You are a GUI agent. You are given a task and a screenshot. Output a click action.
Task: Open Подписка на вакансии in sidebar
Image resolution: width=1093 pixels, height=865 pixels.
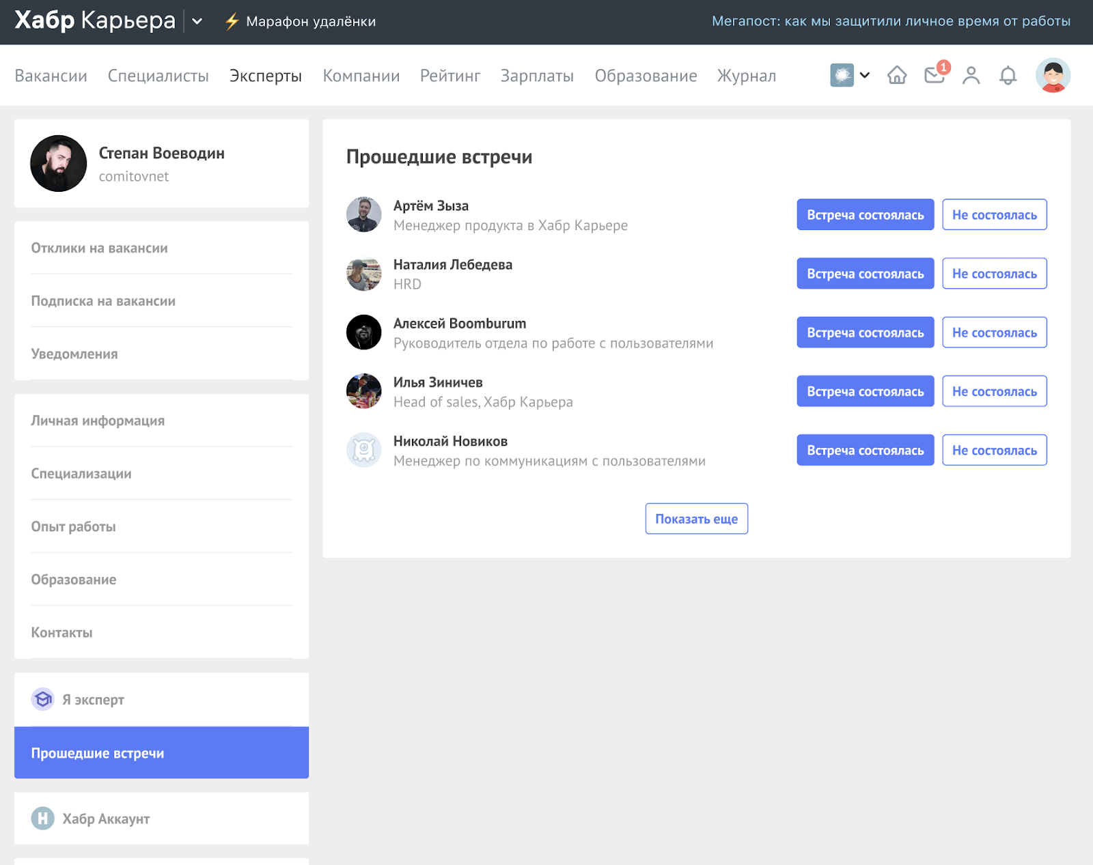(161, 301)
